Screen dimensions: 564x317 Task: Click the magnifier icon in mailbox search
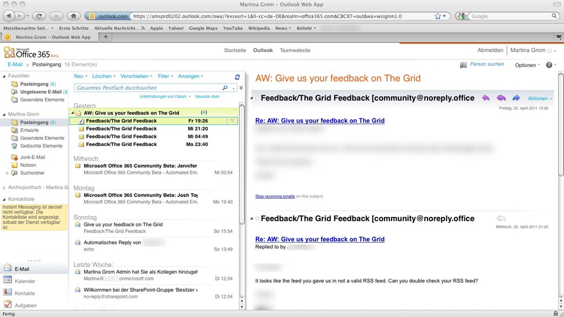225,88
